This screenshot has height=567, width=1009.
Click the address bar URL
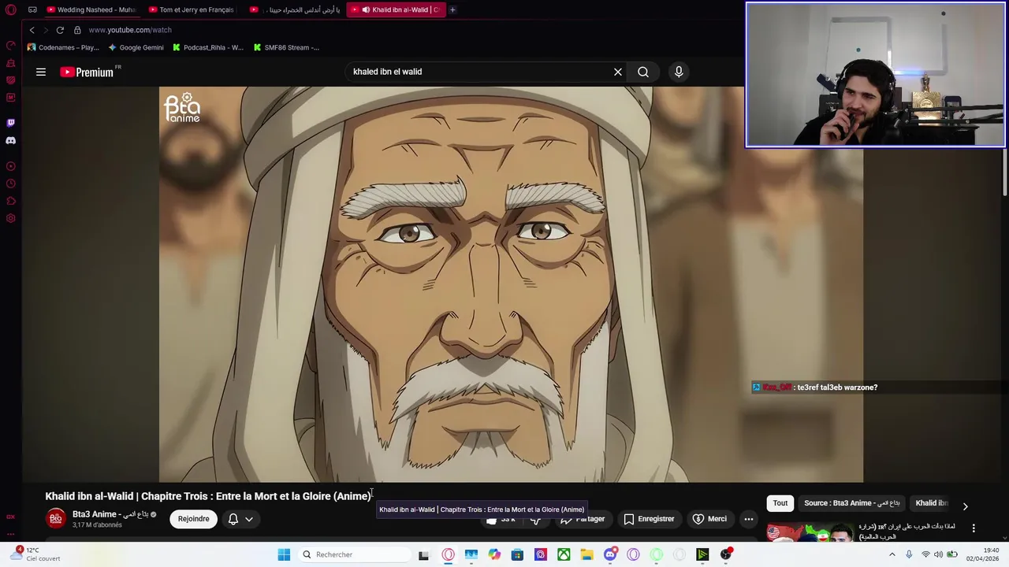130,30
